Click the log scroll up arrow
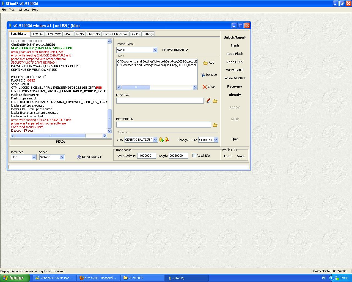The width and height of the screenshot is (352, 282). 109,42
